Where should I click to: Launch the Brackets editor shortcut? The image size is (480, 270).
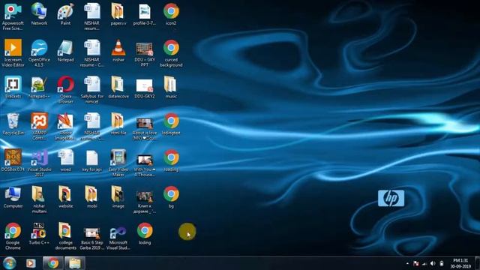pyautogui.click(x=13, y=87)
